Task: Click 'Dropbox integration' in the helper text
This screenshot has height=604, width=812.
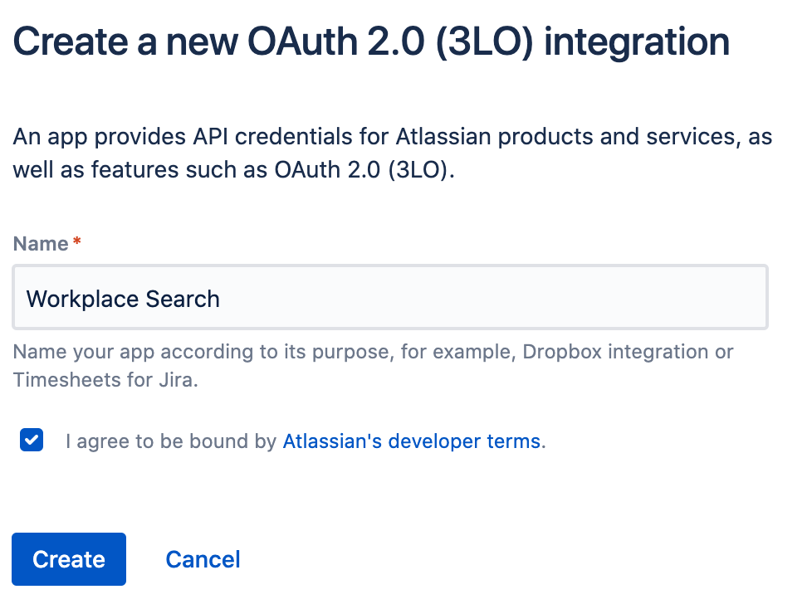Action: pyautogui.click(x=608, y=351)
